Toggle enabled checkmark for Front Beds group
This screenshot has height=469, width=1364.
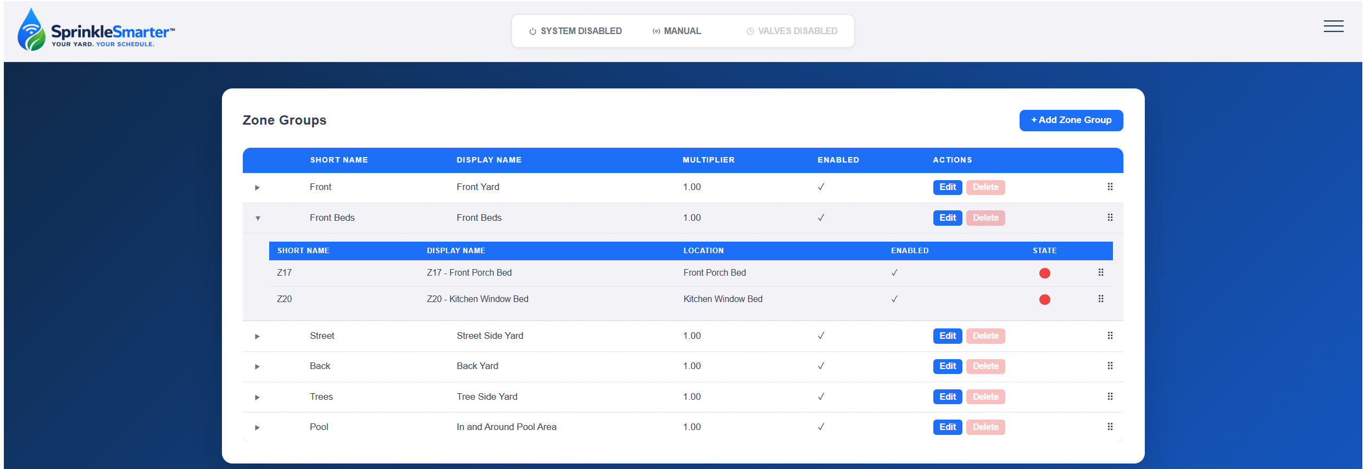pos(821,217)
